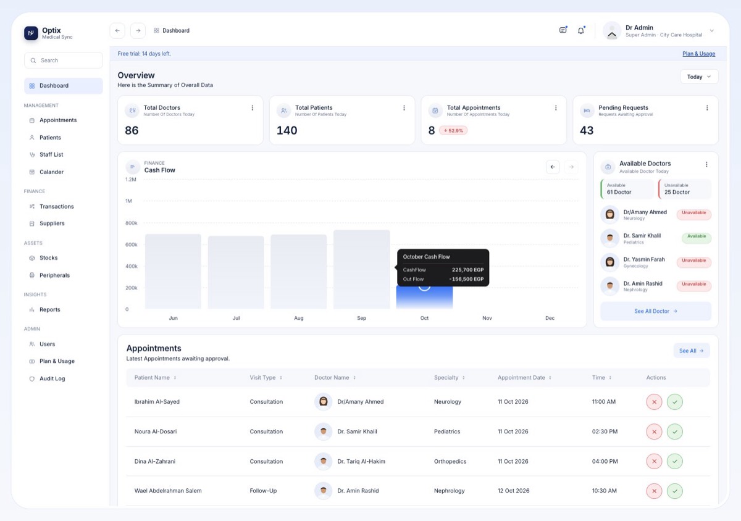Open Appointments in the sidebar

63,120
